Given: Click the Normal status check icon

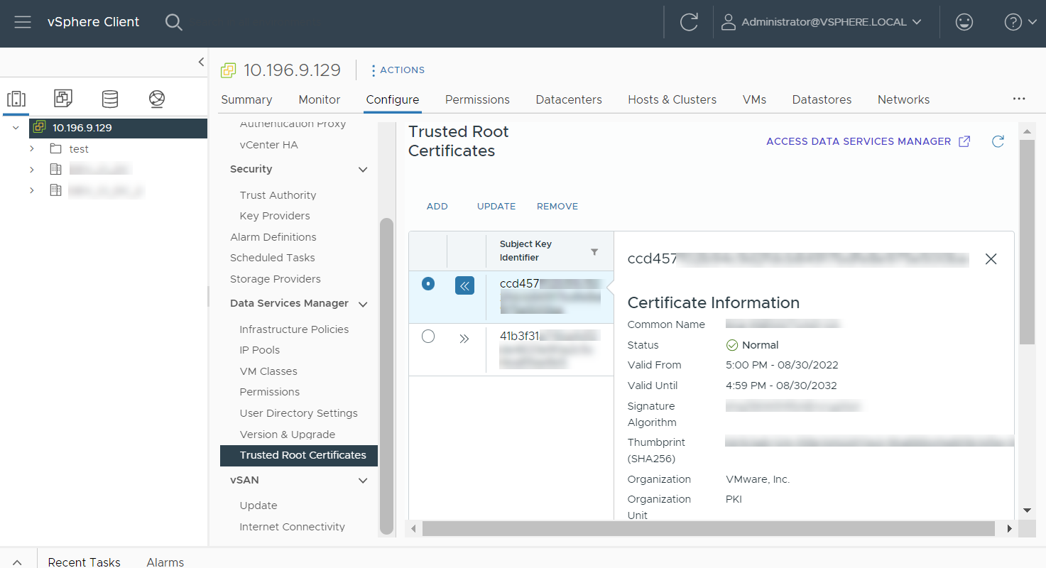Looking at the screenshot, I should pos(732,345).
